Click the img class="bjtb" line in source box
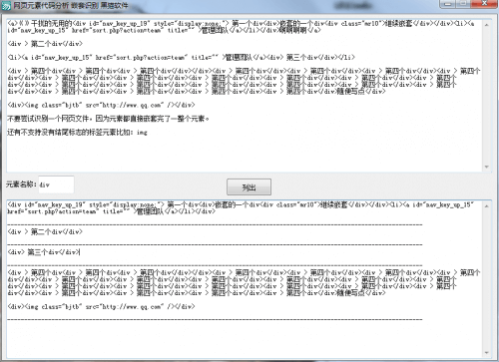The width and height of the screenshot is (499, 362). pyautogui.click(x=101, y=105)
